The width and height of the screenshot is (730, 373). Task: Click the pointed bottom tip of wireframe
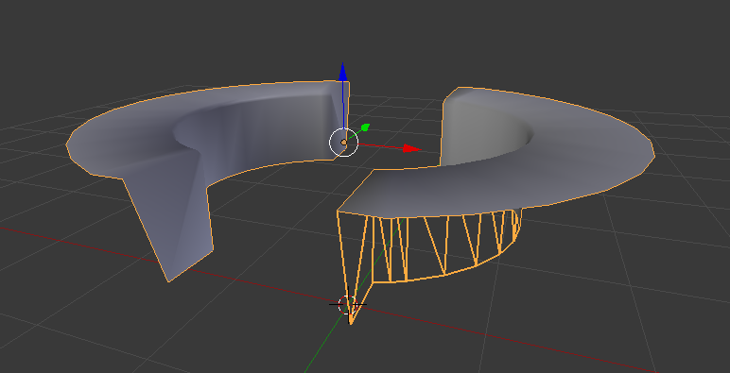[351, 320]
